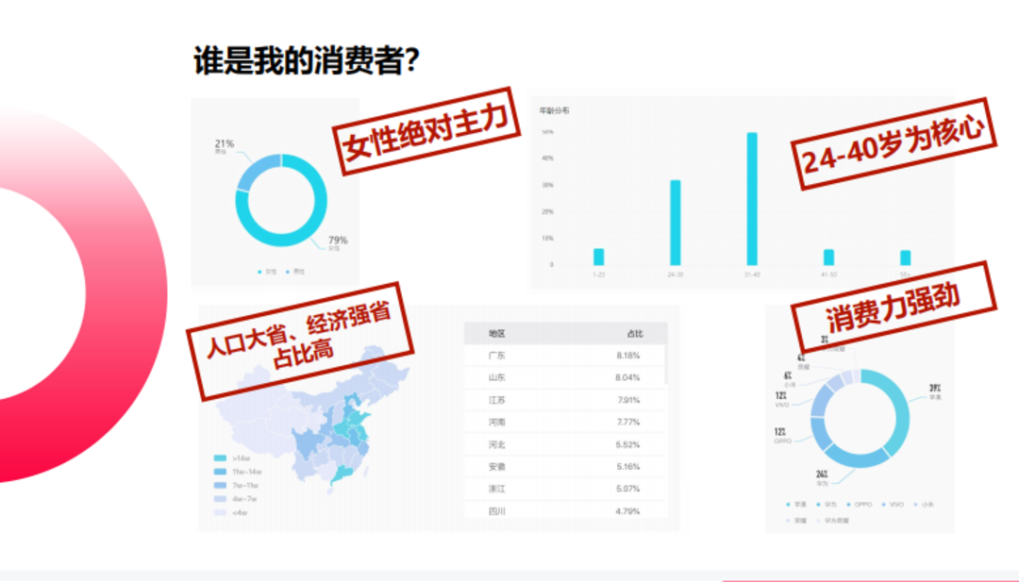Select the 四川 row in region table

pyautogui.click(x=565, y=510)
